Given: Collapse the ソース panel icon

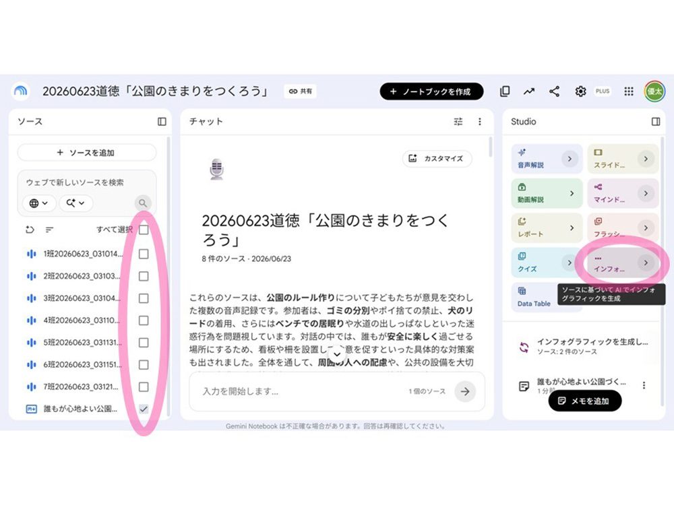Looking at the screenshot, I should click(162, 121).
